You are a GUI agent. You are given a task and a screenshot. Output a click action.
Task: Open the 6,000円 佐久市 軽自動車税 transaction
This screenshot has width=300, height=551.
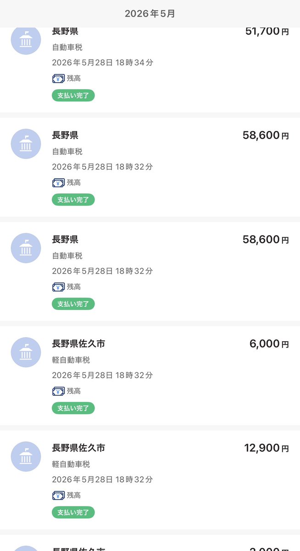coord(150,376)
